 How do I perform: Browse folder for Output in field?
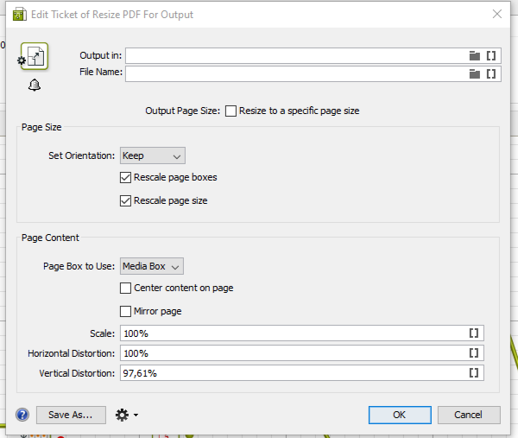(x=474, y=55)
